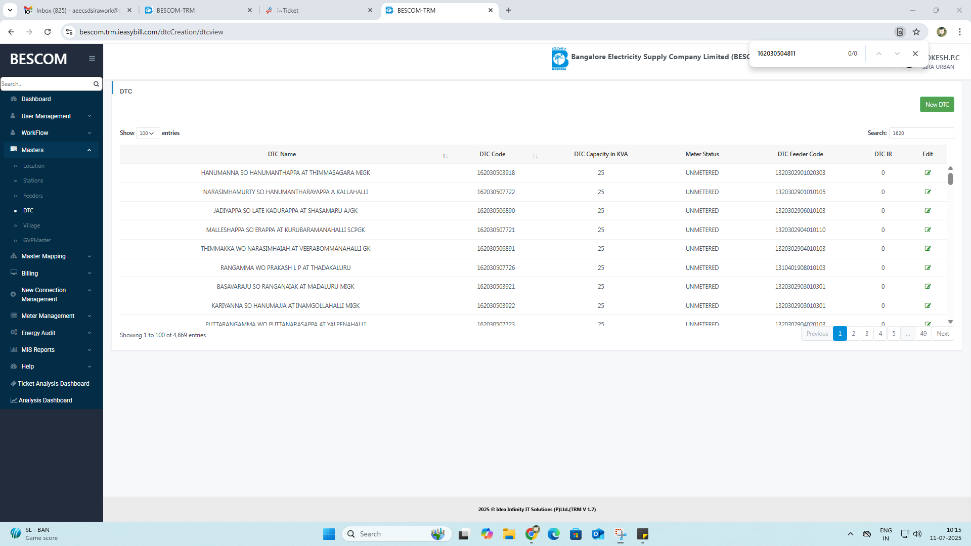Screen dimensions: 971x546
Task: Sort by DTC Name column arrows
Action: tap(445, 156)
